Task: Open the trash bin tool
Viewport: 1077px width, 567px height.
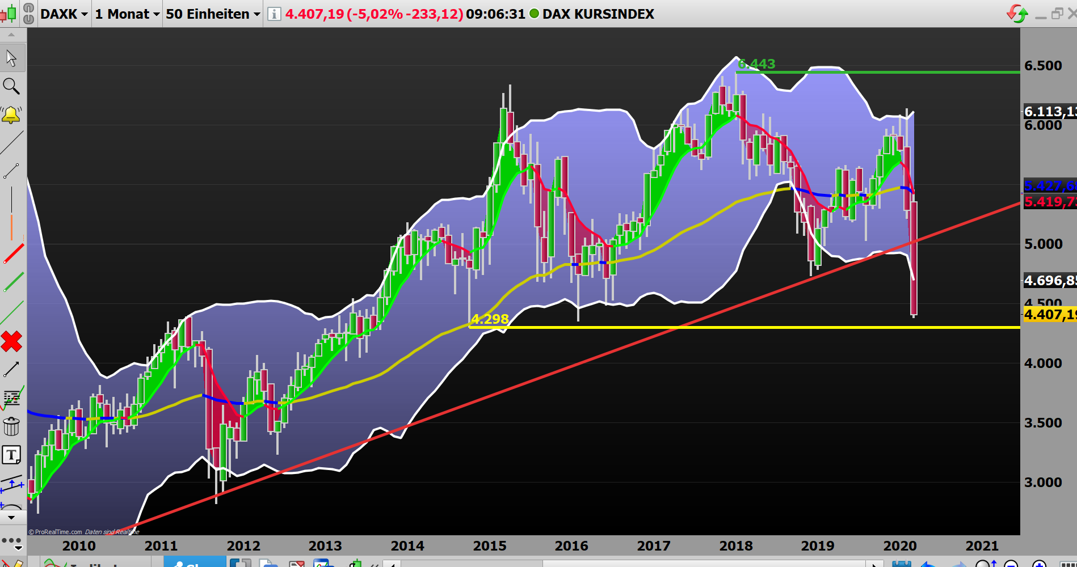Action: click(12, 427)
